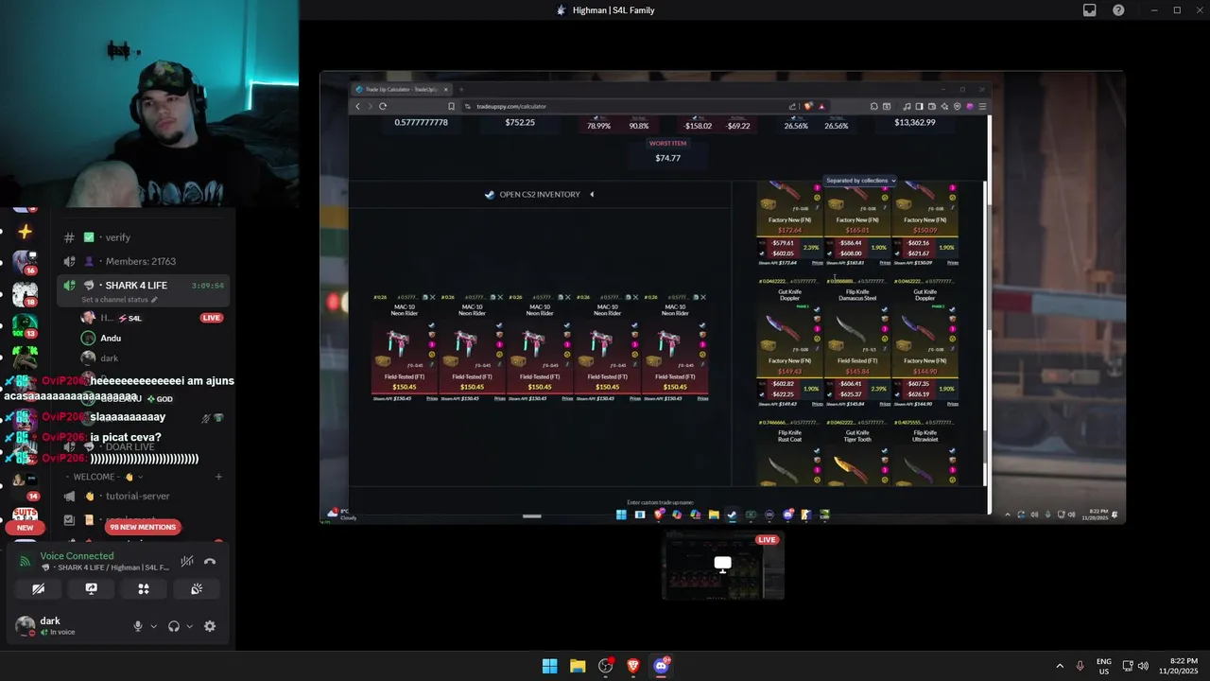This screenshot has width=1210, height=681.
Task: Click 'Highman | S4L Family' window title
Action: click(614, 10)
